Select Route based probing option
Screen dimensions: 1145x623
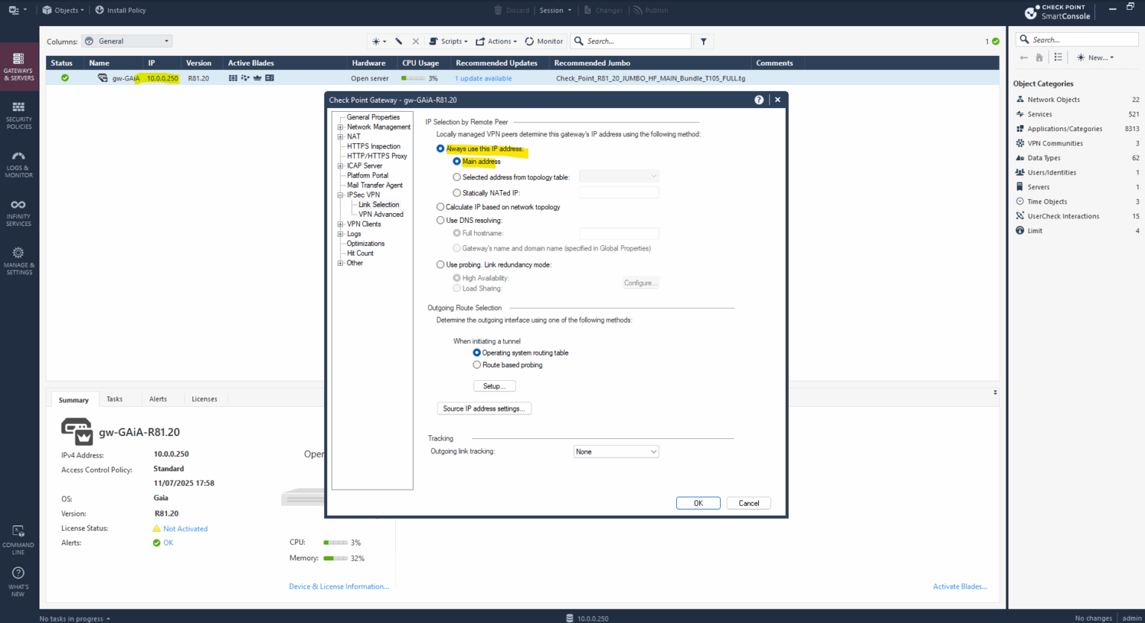tap(477, 364)
